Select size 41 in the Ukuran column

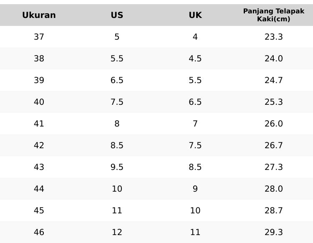coord(39,124)
